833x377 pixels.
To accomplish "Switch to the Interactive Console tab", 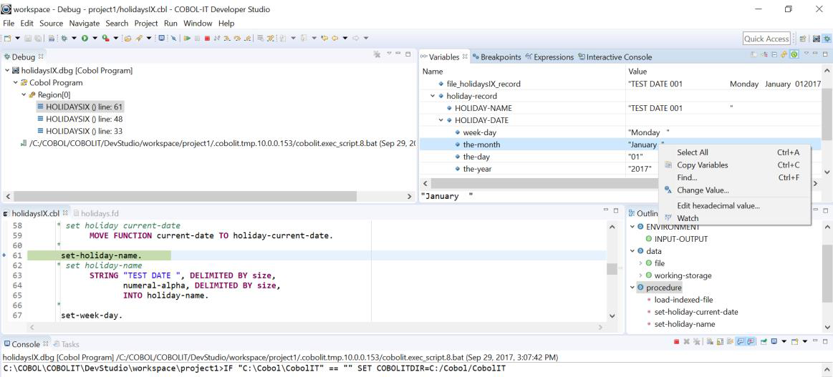I will pos(615,57).
